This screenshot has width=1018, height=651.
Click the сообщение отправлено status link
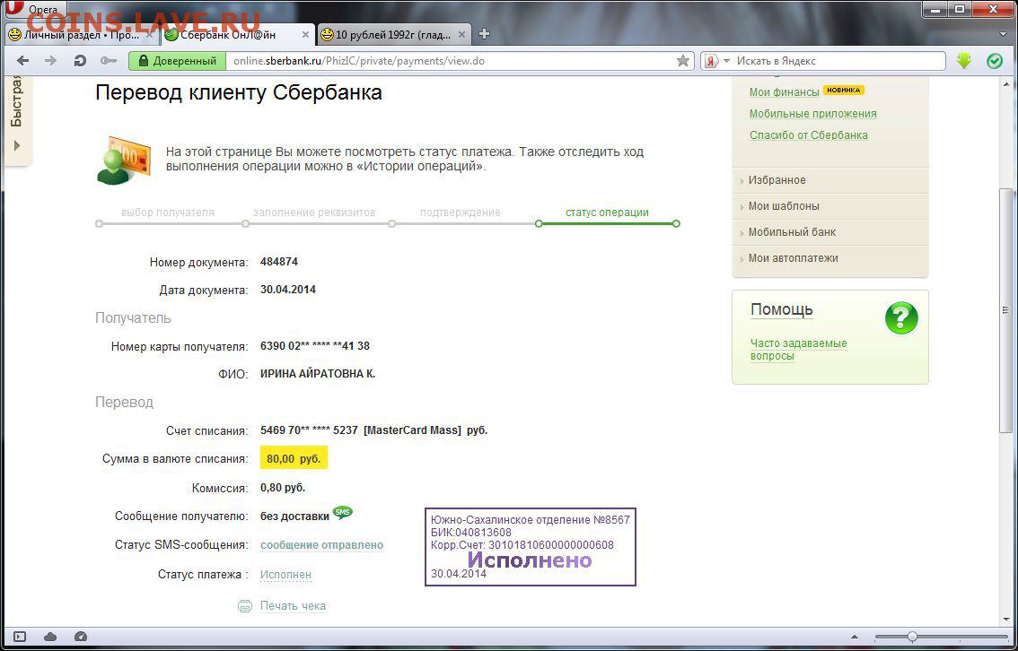point(321,545)
